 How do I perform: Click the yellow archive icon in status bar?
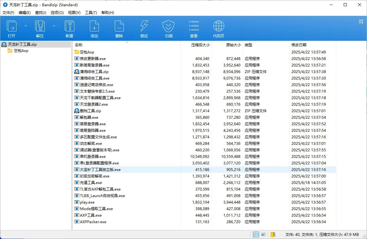[273, 234]
